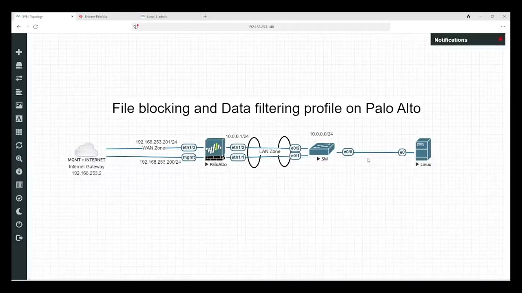
Task: Select the MGMT + INTERNET cloud node
Action: coord(86,150)
